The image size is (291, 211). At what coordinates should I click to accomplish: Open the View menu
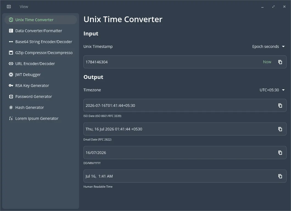24,7
